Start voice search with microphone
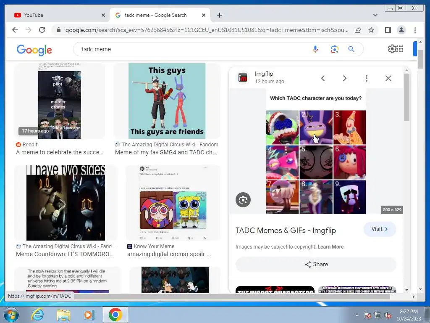 315,49
